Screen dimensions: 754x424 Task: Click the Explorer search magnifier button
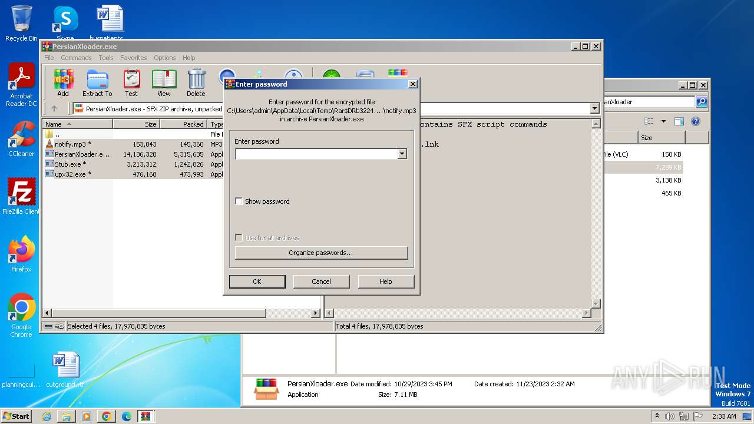[x=702, y=102]
